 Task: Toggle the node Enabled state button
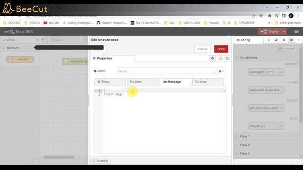tap(100, 161)
